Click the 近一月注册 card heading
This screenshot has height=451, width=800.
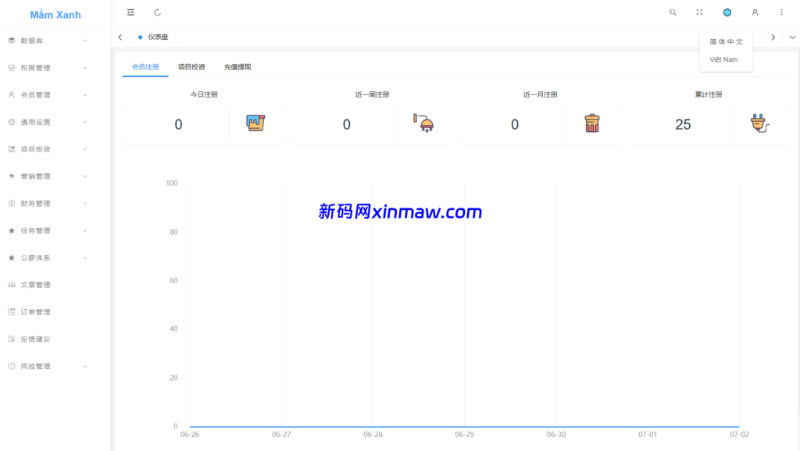point(541,94)
